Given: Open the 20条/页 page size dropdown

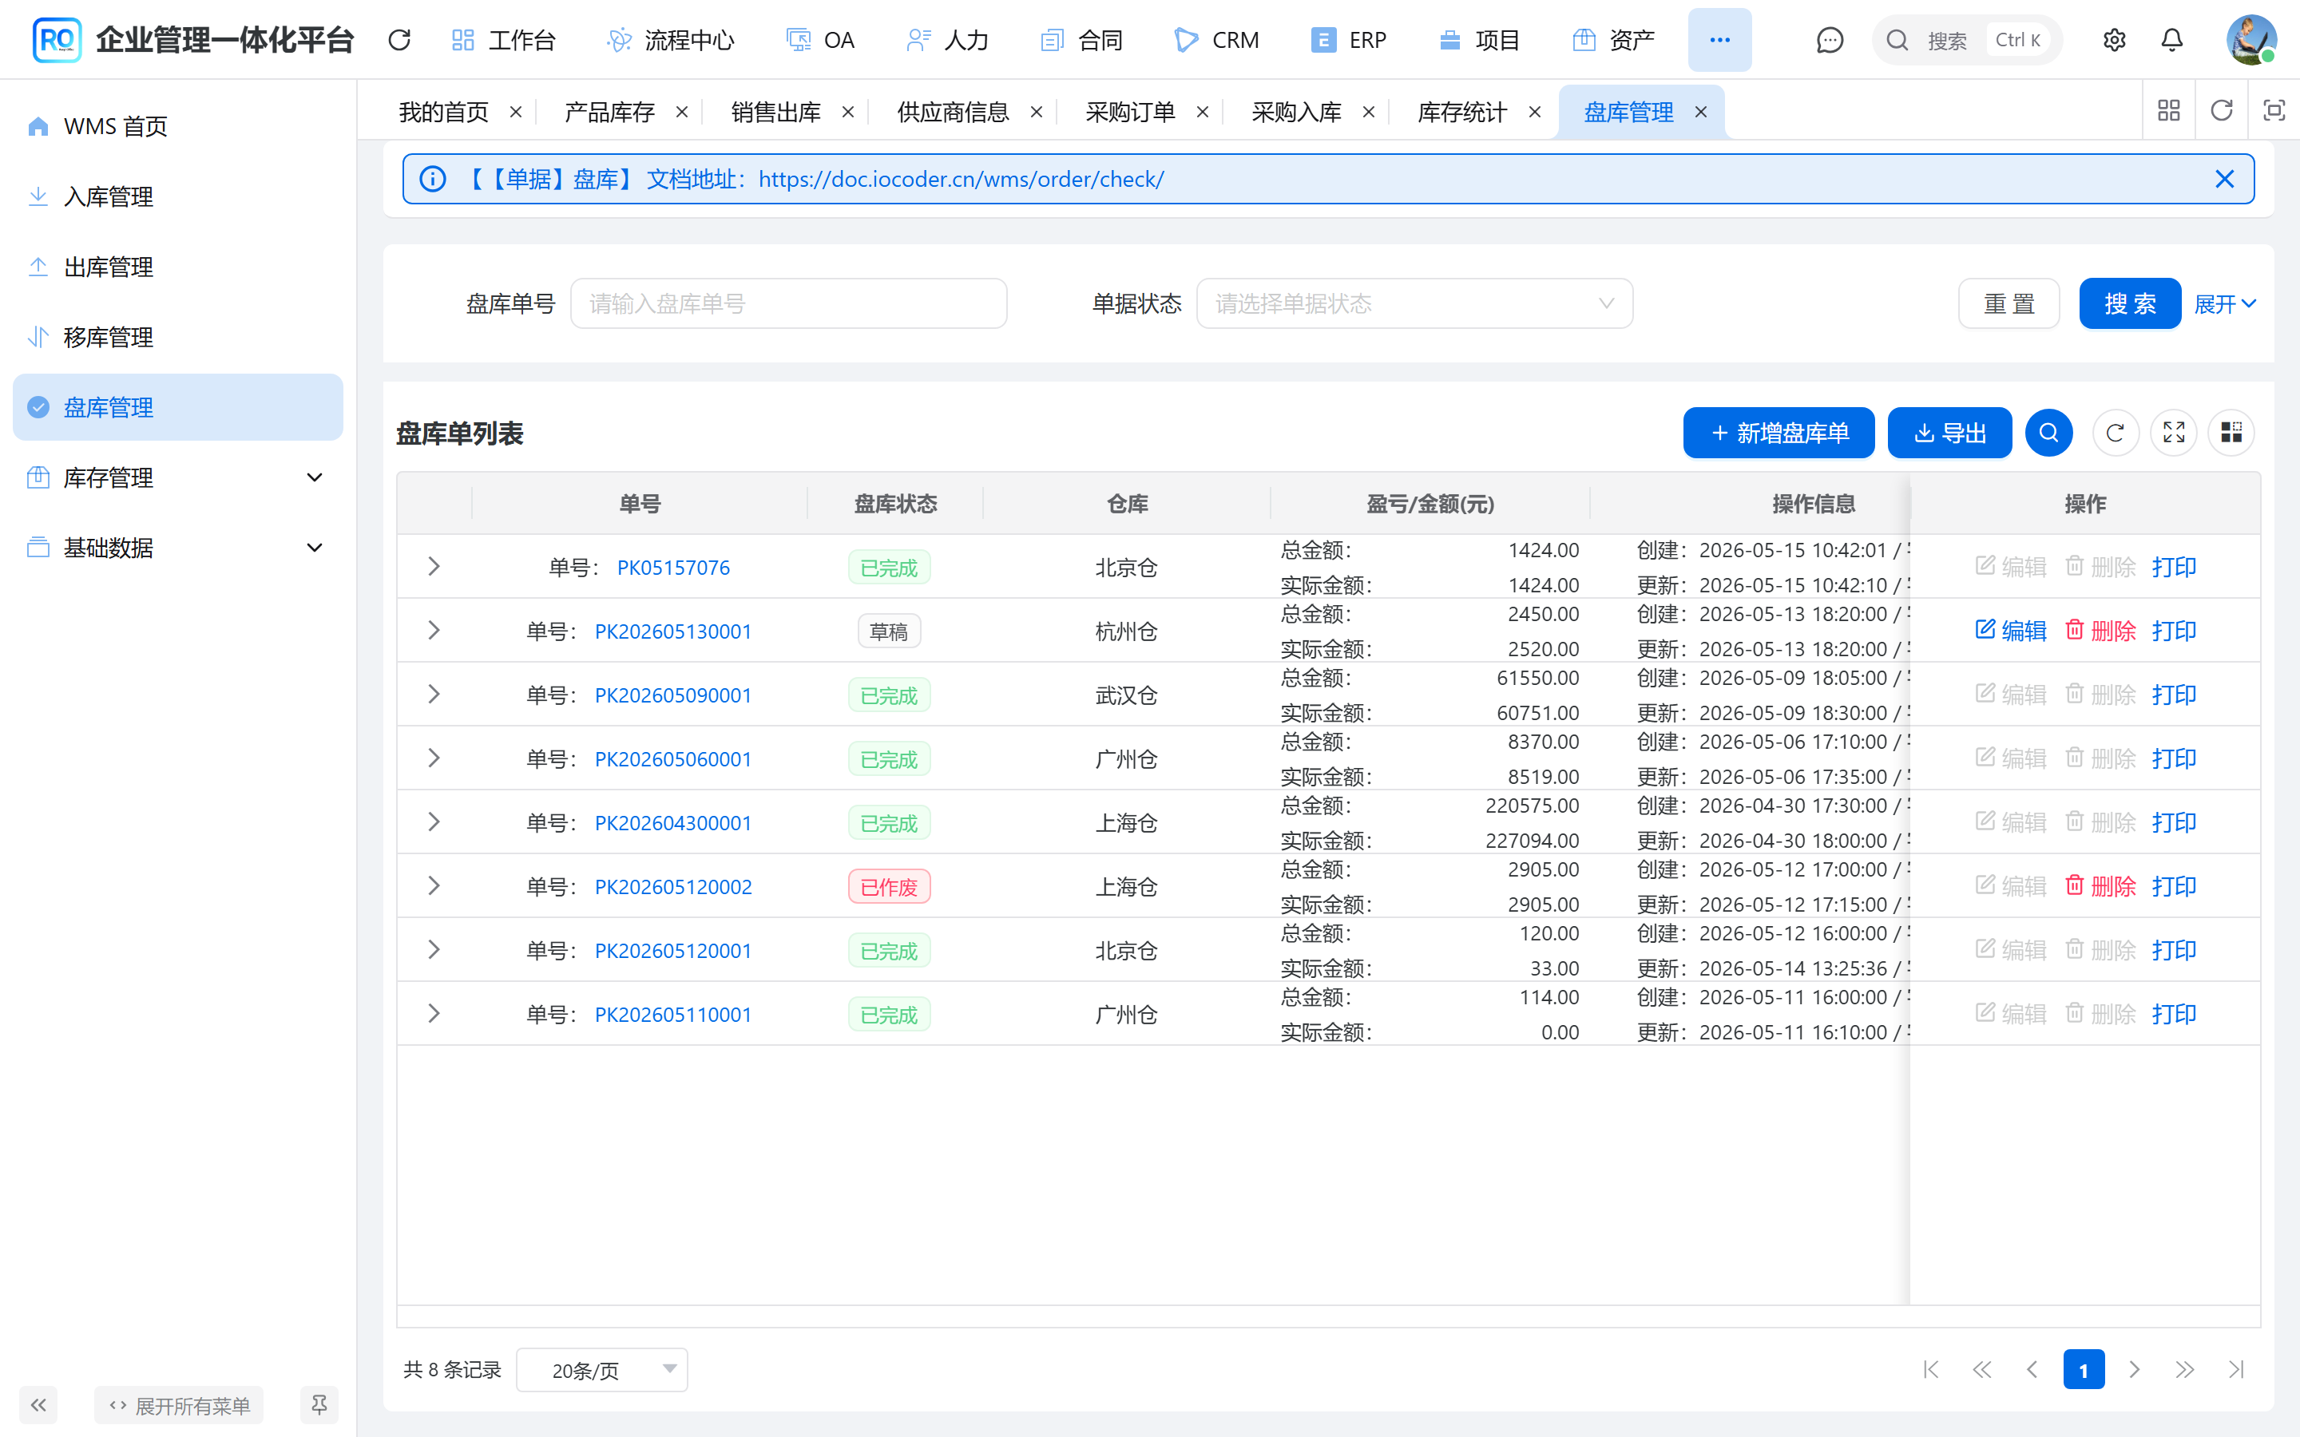Looking at the screenshot, I should (601, 1369).
